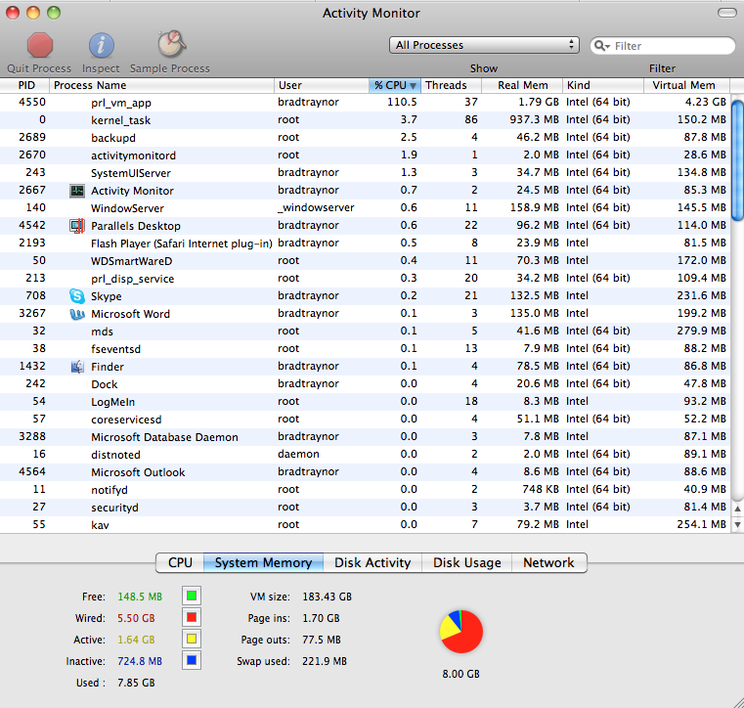Click the Quit Process stop-sign icon
This screenshot has width=744, height=708.
pos(40,45)
